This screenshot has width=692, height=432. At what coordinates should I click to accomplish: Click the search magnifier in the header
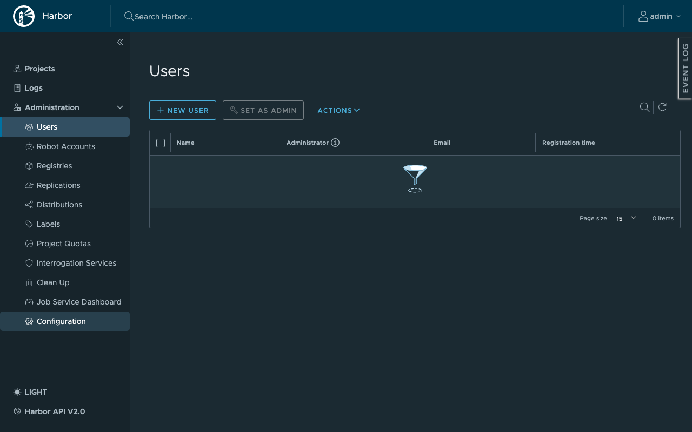[x=129, y=16]
